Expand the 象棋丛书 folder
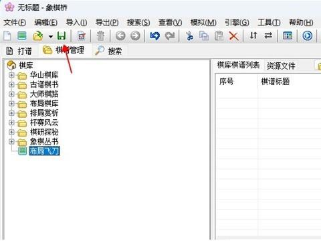321x241 pixels. [x=11, y=142]
